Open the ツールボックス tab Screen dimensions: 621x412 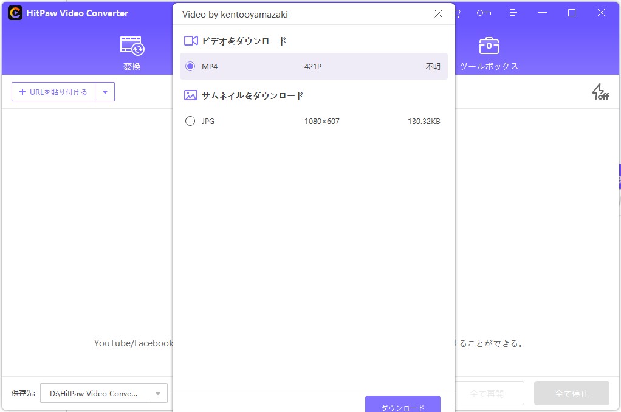click(x=489, y=53)
